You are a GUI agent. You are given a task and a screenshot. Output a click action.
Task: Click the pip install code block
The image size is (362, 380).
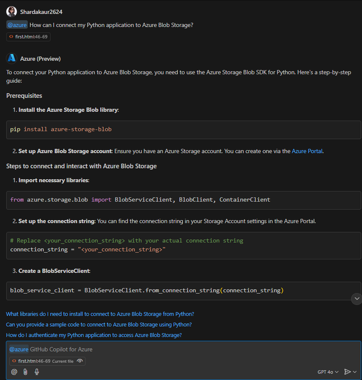tap(184, 130)
